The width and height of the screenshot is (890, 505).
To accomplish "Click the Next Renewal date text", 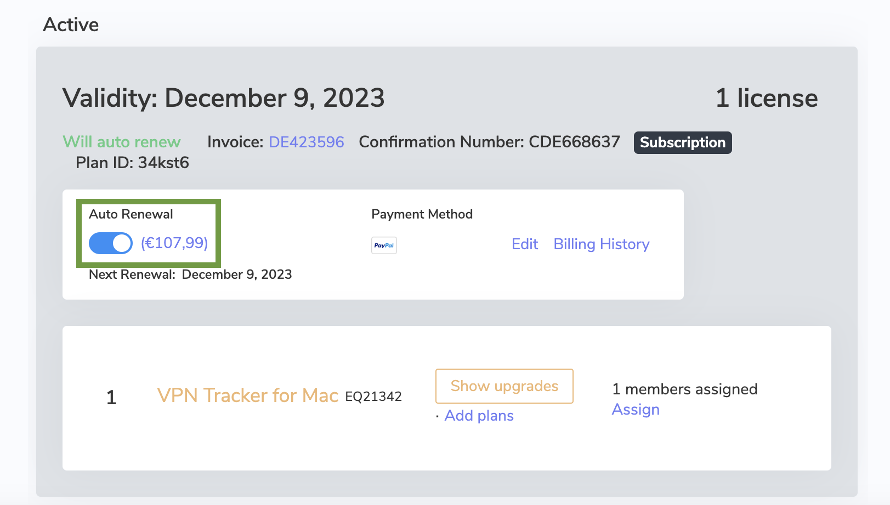I will [191, 274].
